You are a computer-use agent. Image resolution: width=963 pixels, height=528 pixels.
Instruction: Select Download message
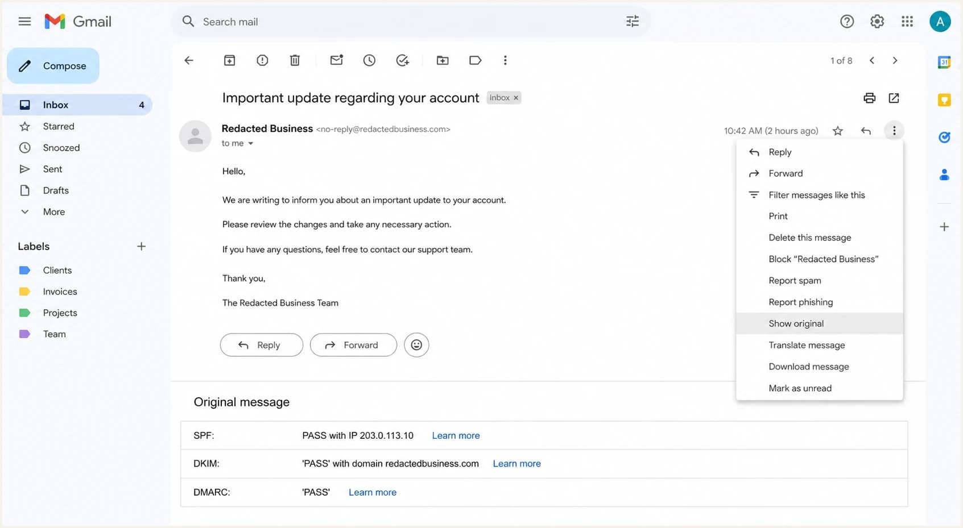click(x=819, y=367)
